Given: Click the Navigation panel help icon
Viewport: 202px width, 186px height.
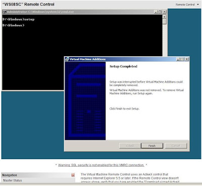Looking at the screenshot, I should [73, 175].
